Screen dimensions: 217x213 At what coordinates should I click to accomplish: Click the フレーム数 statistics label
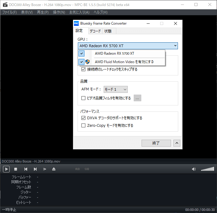[x=24, y=187]
